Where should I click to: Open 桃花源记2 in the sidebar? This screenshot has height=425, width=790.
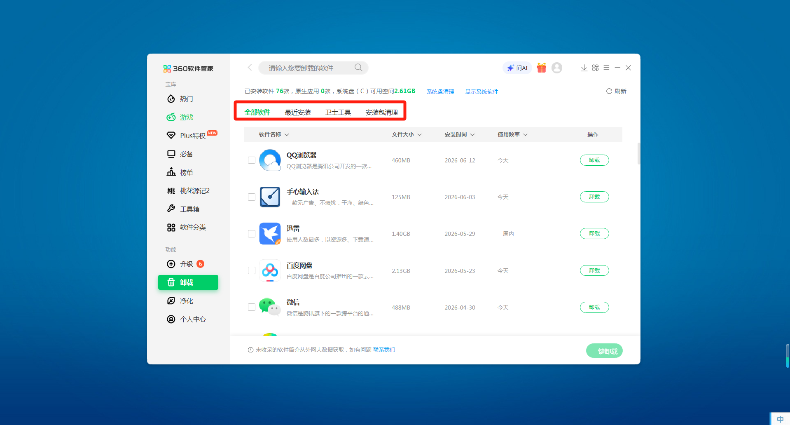[x=188, y=191]
